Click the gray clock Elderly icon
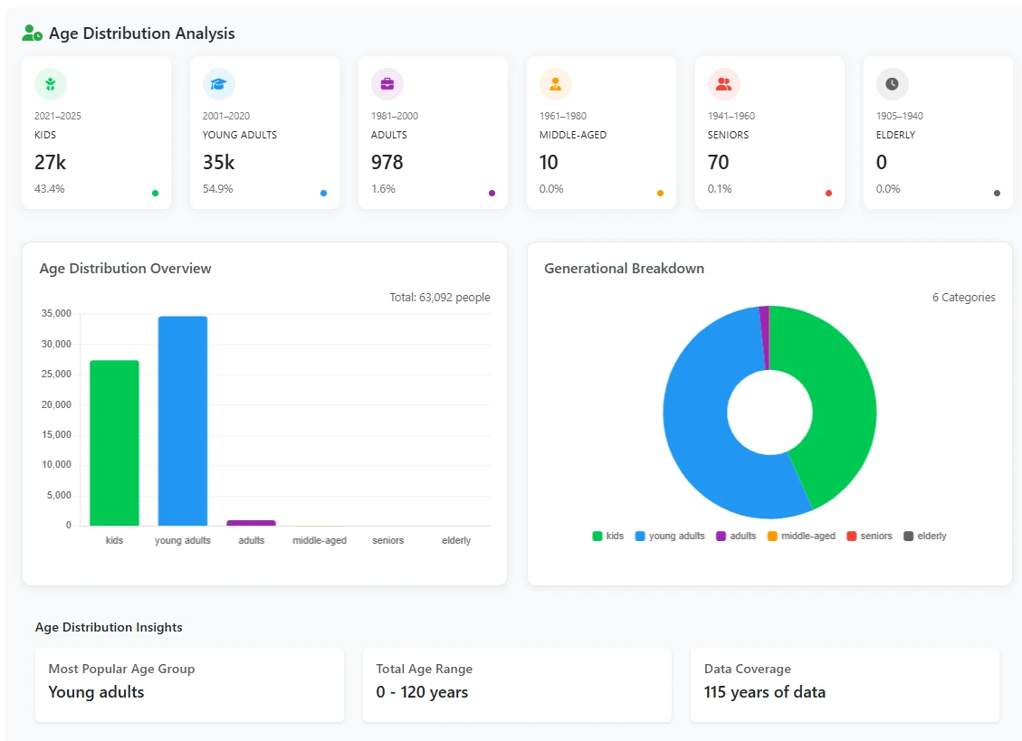This screenshot has height=741, width=1022. point(893,84)
